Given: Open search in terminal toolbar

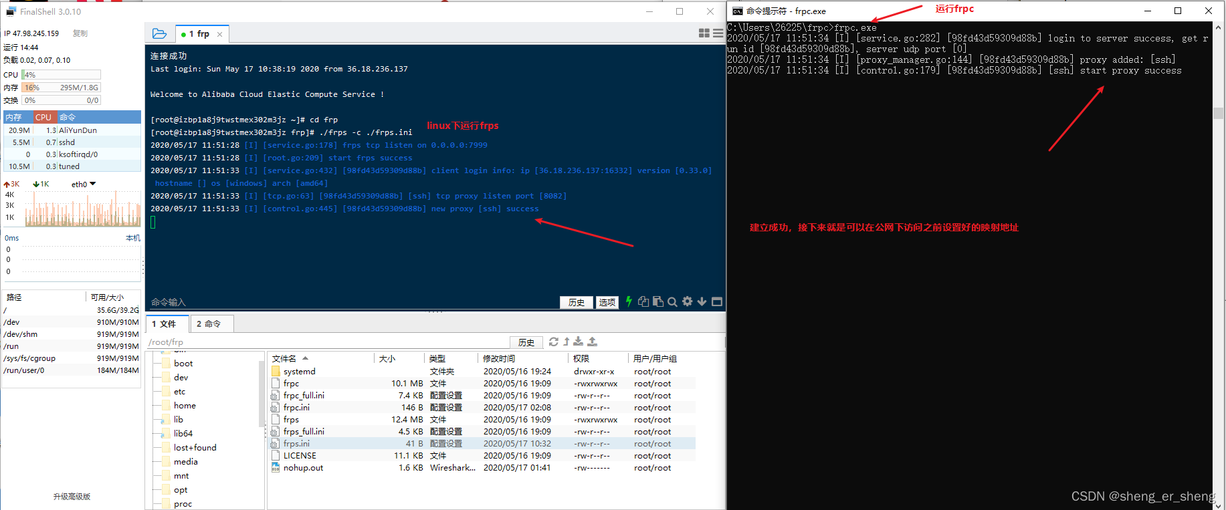Looking at the screenshot, I should pyautogui.click(x=672, y=301).
